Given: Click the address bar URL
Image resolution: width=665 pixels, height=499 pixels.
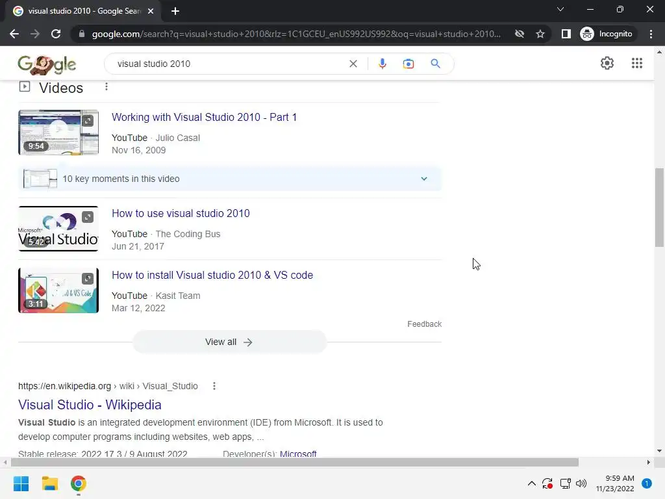Looking at the screenshot, I should 296,34.
